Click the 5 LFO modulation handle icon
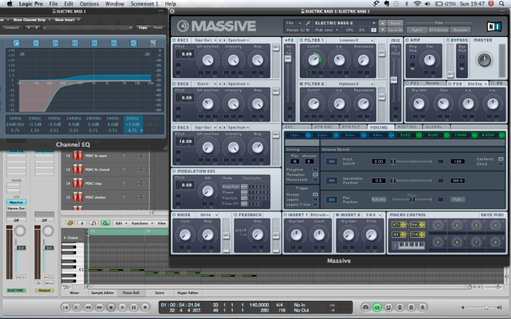Image resolution: width=511 pixels, height=319 pixels. pyautogui.click(x=419, y=135)
